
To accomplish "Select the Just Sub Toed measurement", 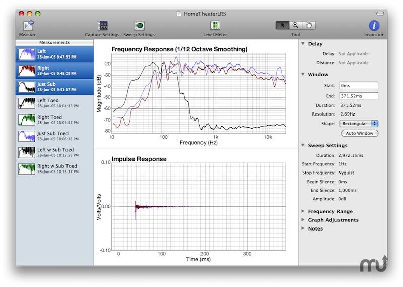I will [54, 136].
